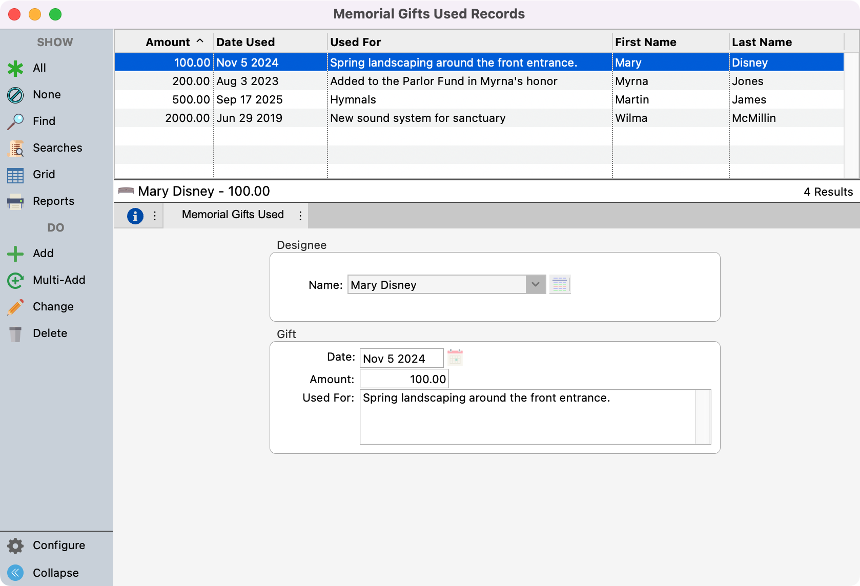Viewport: 860px width, 586px height.
Task: Click the None circle-slash icon
Action: (15, 95)
